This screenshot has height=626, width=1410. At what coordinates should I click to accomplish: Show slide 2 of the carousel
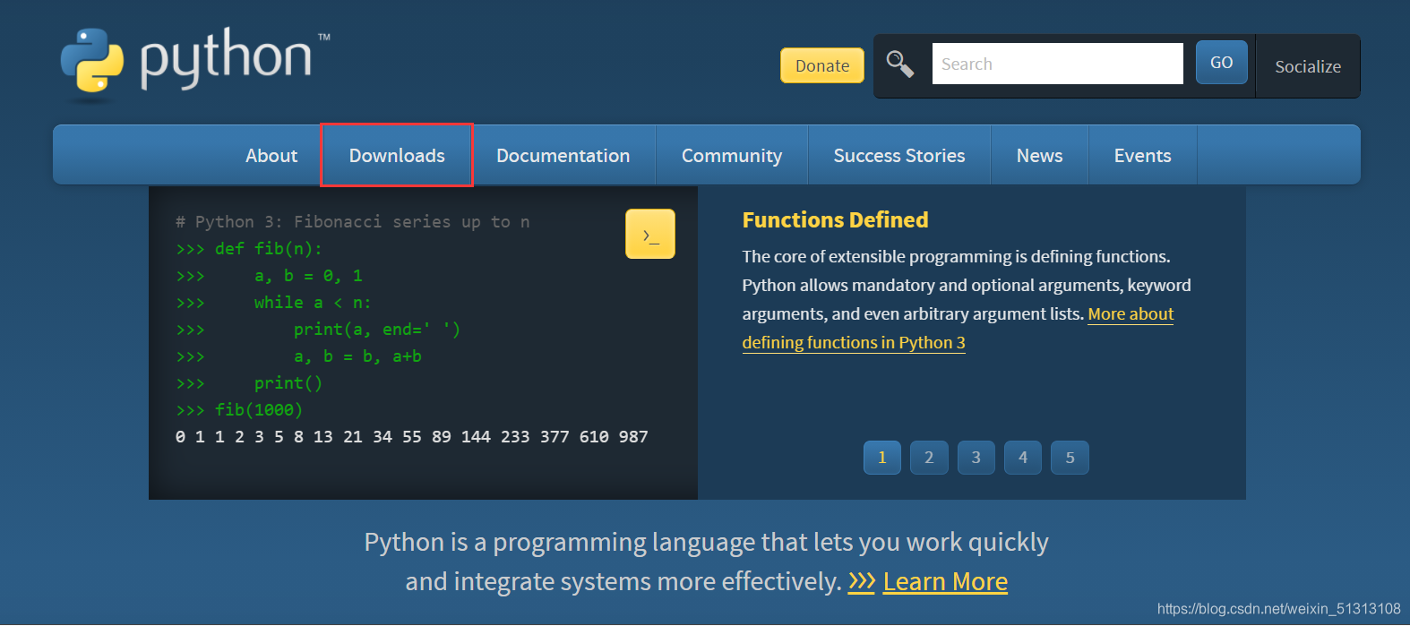[x=929, y=458]
